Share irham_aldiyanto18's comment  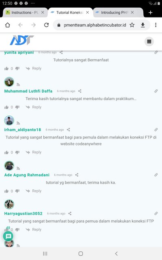68,130
